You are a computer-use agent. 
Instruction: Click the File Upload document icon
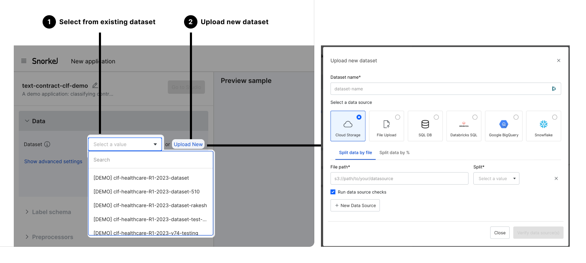click(386, 124)
